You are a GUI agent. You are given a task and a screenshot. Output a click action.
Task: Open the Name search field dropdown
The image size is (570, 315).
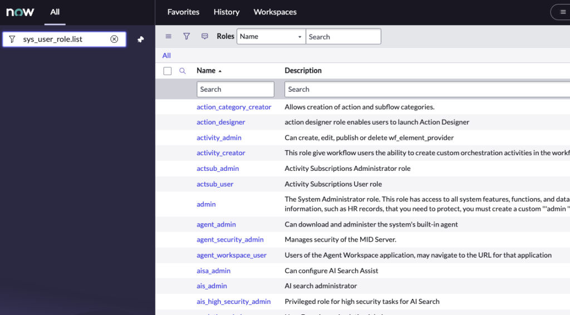[271, 36]
